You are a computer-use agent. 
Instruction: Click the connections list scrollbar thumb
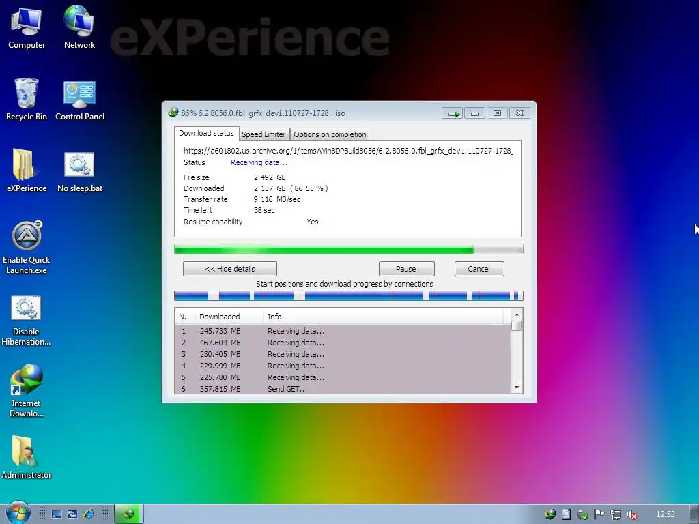point(517,325)
